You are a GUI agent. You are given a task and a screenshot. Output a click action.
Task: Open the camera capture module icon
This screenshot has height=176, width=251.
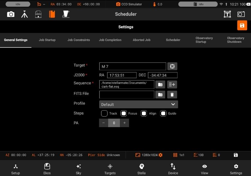point(11,14)
